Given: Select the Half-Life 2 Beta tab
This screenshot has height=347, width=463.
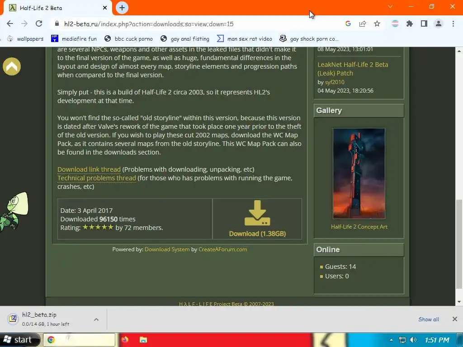Looking at the screenshot, I should (56, 8).
